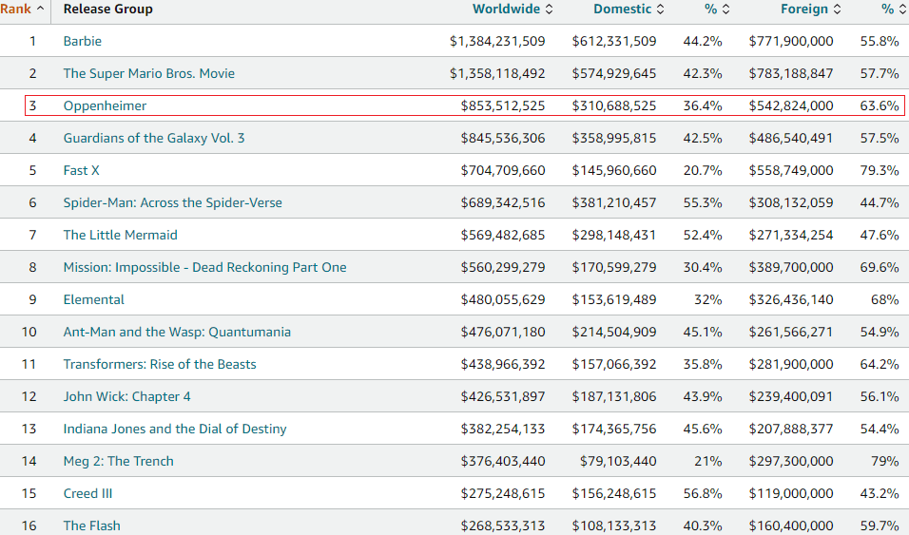909x535 pixels.
Task: Select Mission: Impossible foreign $389,700,000
Action: pos(791,267)
